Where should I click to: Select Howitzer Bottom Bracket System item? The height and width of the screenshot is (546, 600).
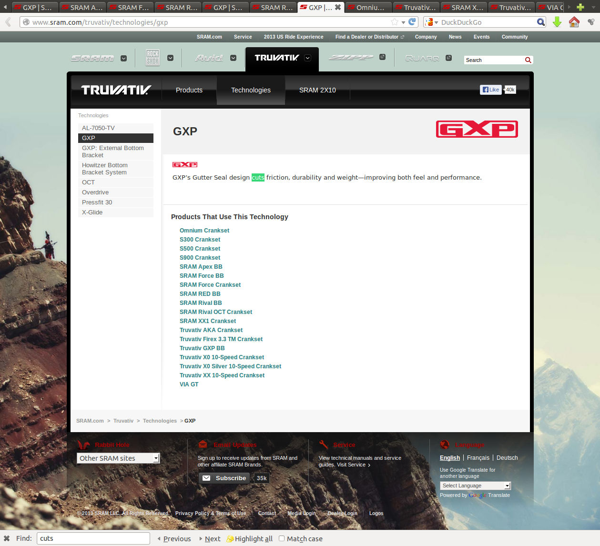(116, 169)
